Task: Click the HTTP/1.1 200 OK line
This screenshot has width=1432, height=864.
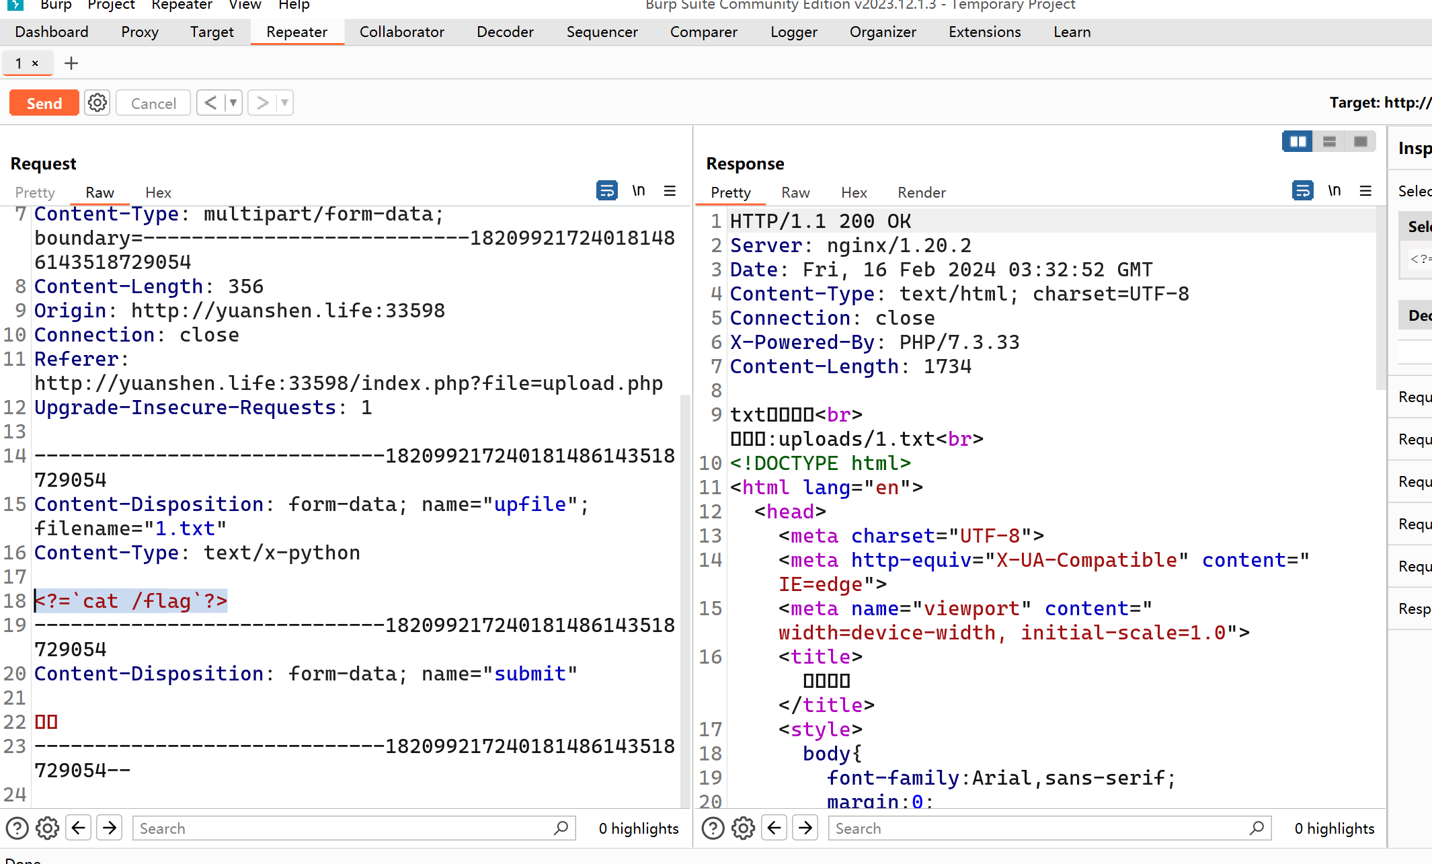Action: click(820, 221)
